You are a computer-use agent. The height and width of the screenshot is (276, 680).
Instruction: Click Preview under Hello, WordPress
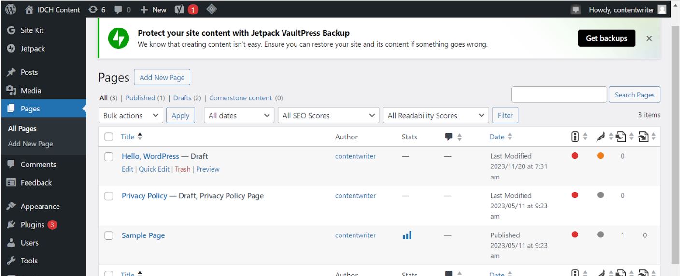point(208,169)
